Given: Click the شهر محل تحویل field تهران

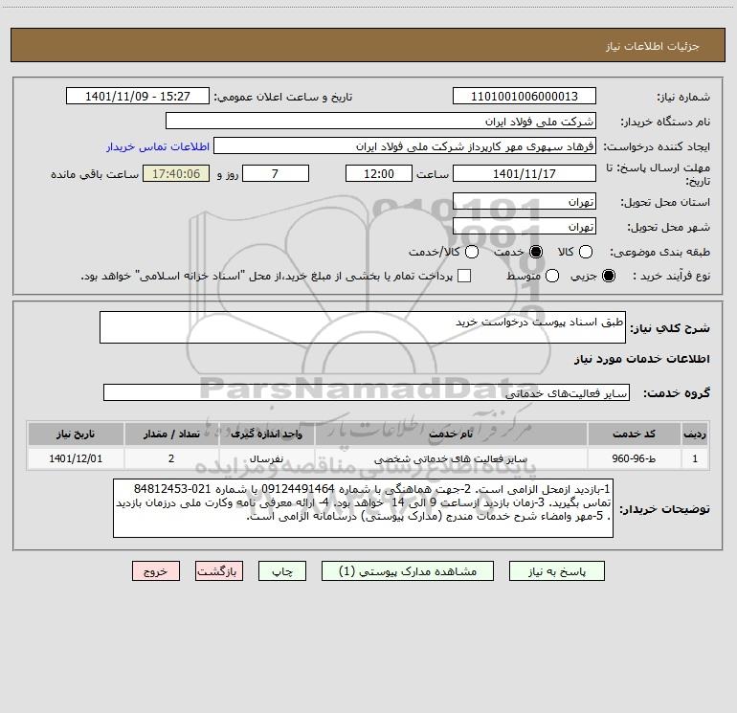Looking at the screenshot, I should click(x=525, y=226).
